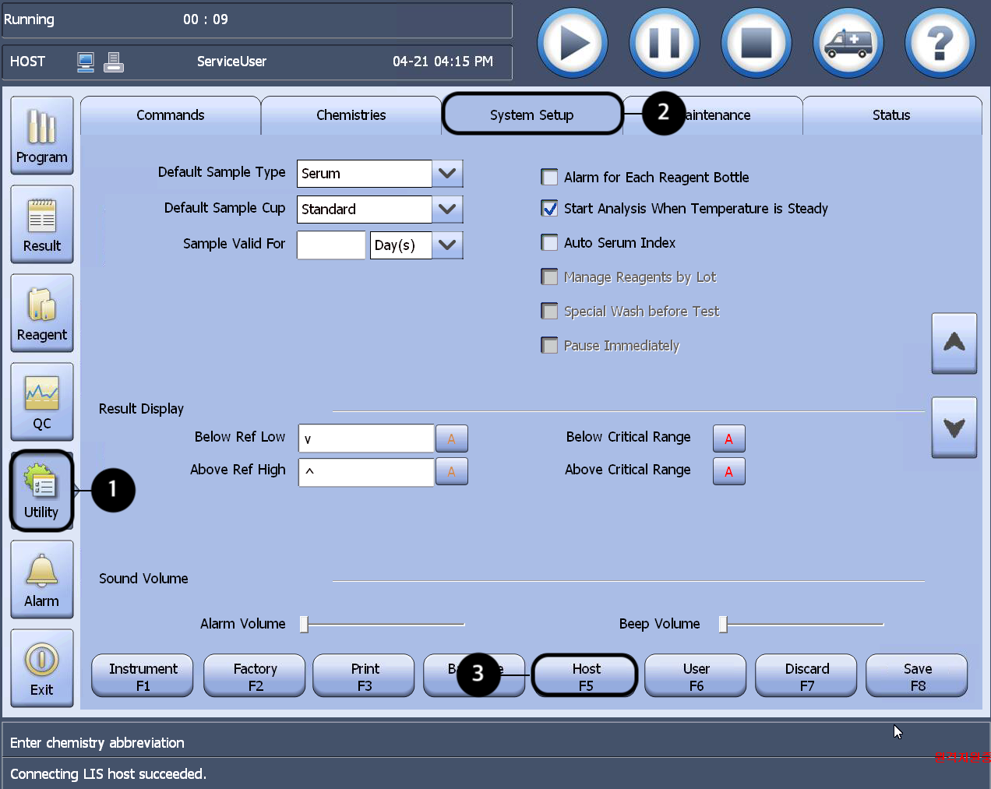Open Factory F2 settings
The width and height of the screenshot is (991, 789).
[255, 676]
